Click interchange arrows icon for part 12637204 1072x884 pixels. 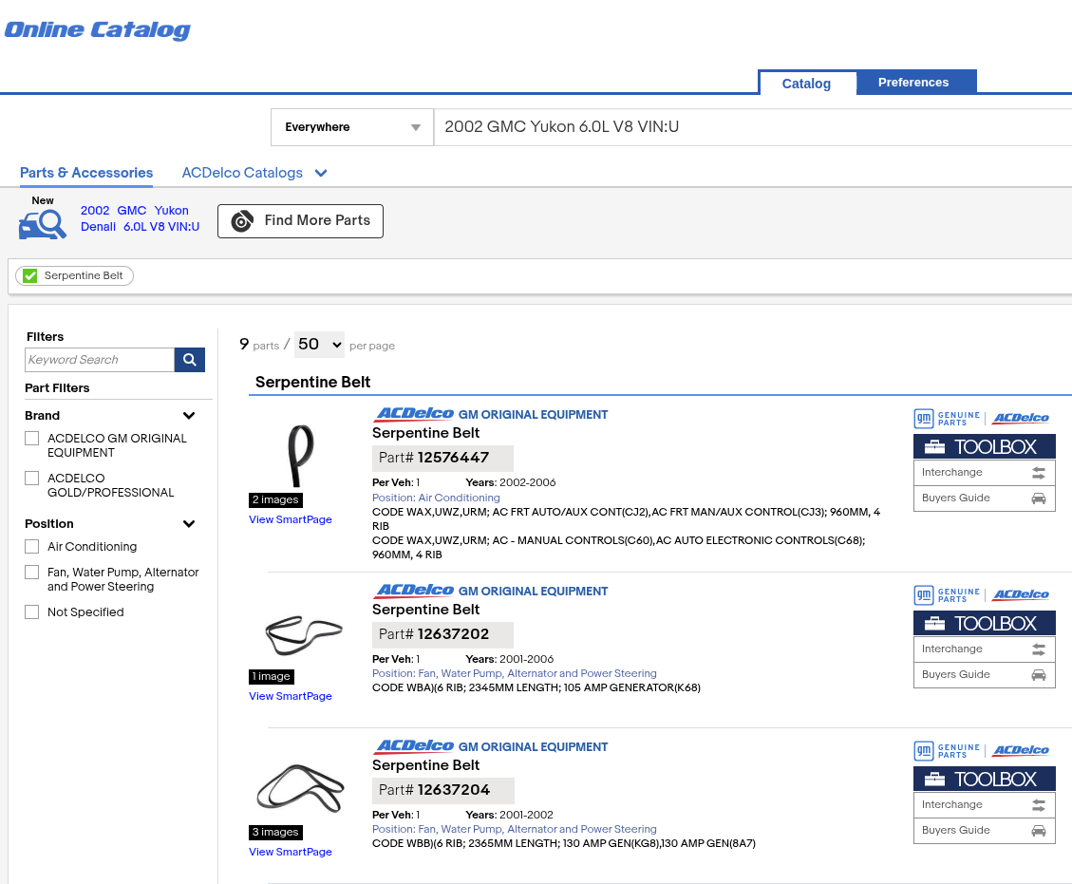(1039, 804)
